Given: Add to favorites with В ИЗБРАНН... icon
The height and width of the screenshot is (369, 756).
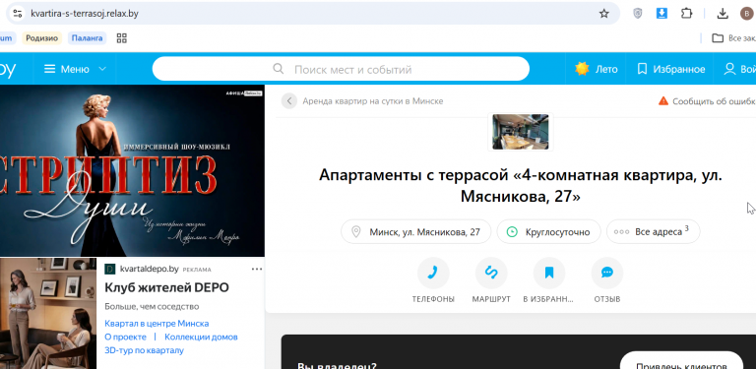Looking at the screenshot, I should [548, 274].
